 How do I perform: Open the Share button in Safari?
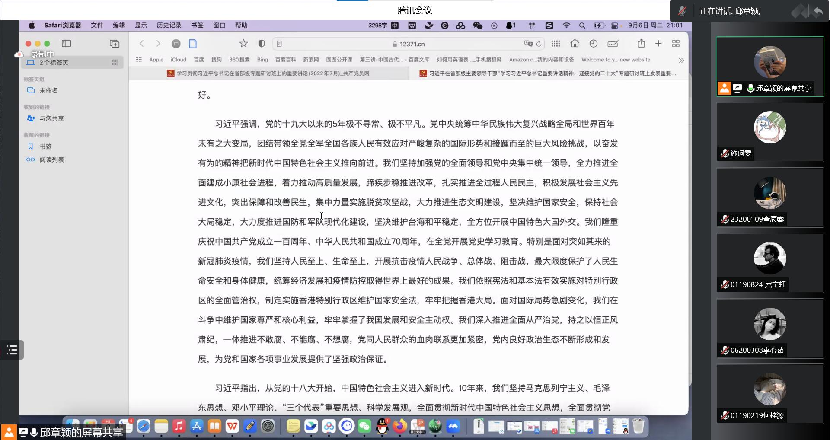coord(642,43)
